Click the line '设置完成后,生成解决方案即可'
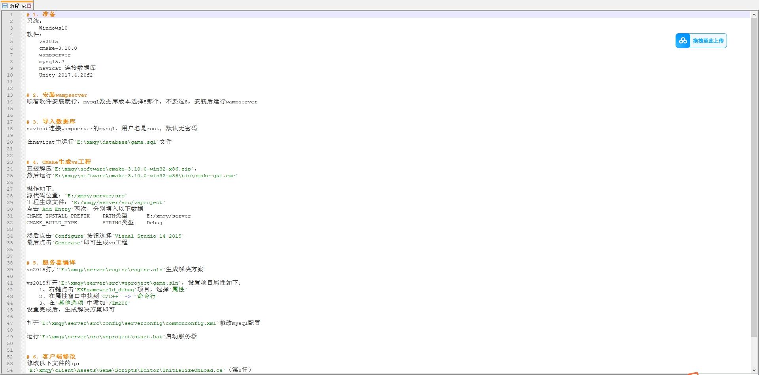The width and height of the screenshot is (759, 375). [x=70, y=310]
